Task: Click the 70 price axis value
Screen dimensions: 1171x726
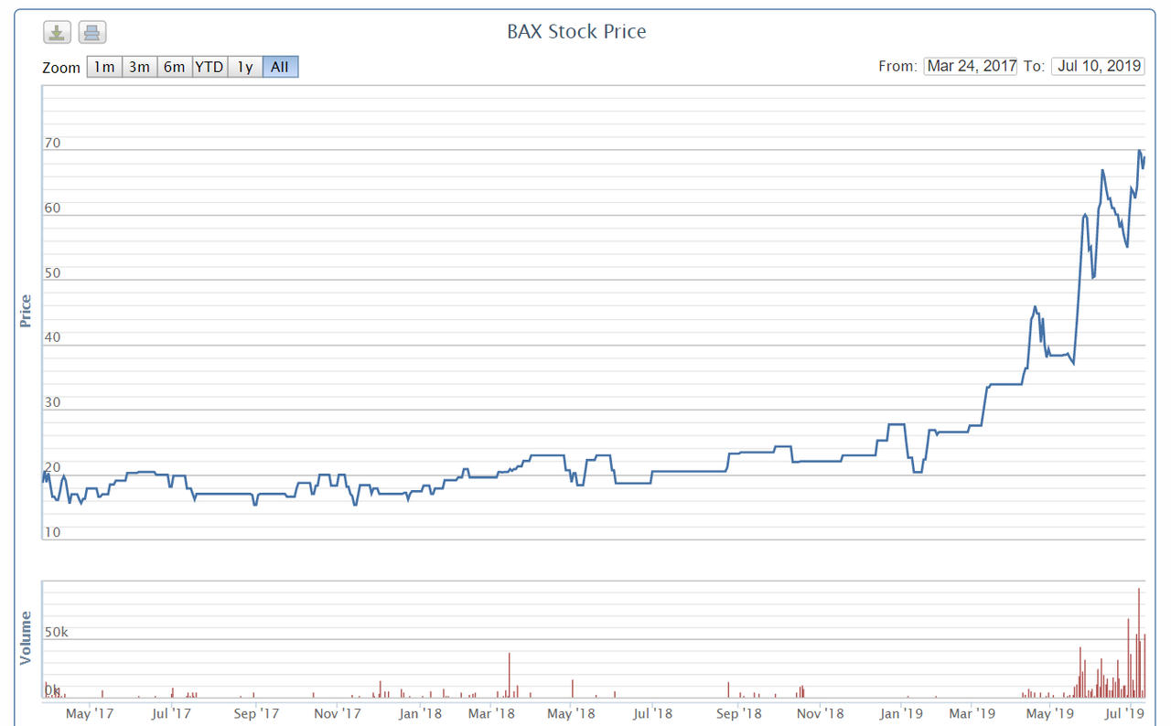Action: click(x=52, y=143)
